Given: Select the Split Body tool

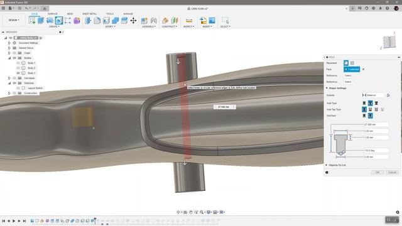Looking at the screenshot, I should tap(124, 20).
